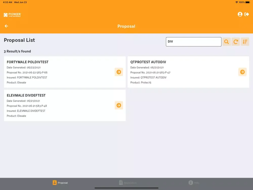
Task: Click the Pioneer logo
Action: [x=12, y=15]
